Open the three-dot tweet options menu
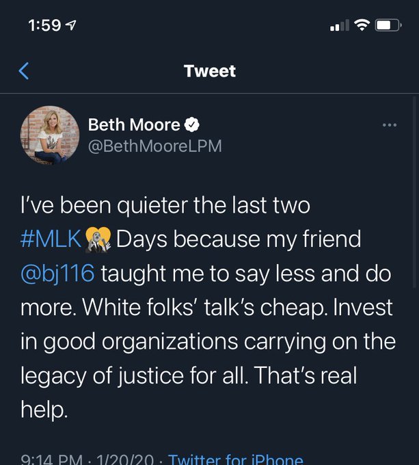 click(389, 125)
